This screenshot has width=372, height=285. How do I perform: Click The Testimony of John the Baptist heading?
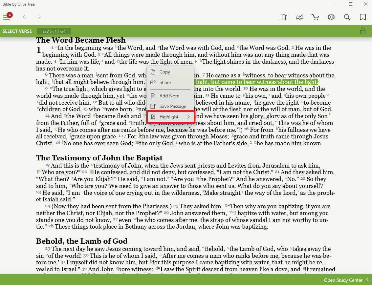tap(99, 158)
